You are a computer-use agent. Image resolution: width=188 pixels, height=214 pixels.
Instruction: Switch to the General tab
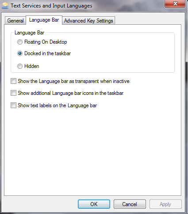[15, 21]
